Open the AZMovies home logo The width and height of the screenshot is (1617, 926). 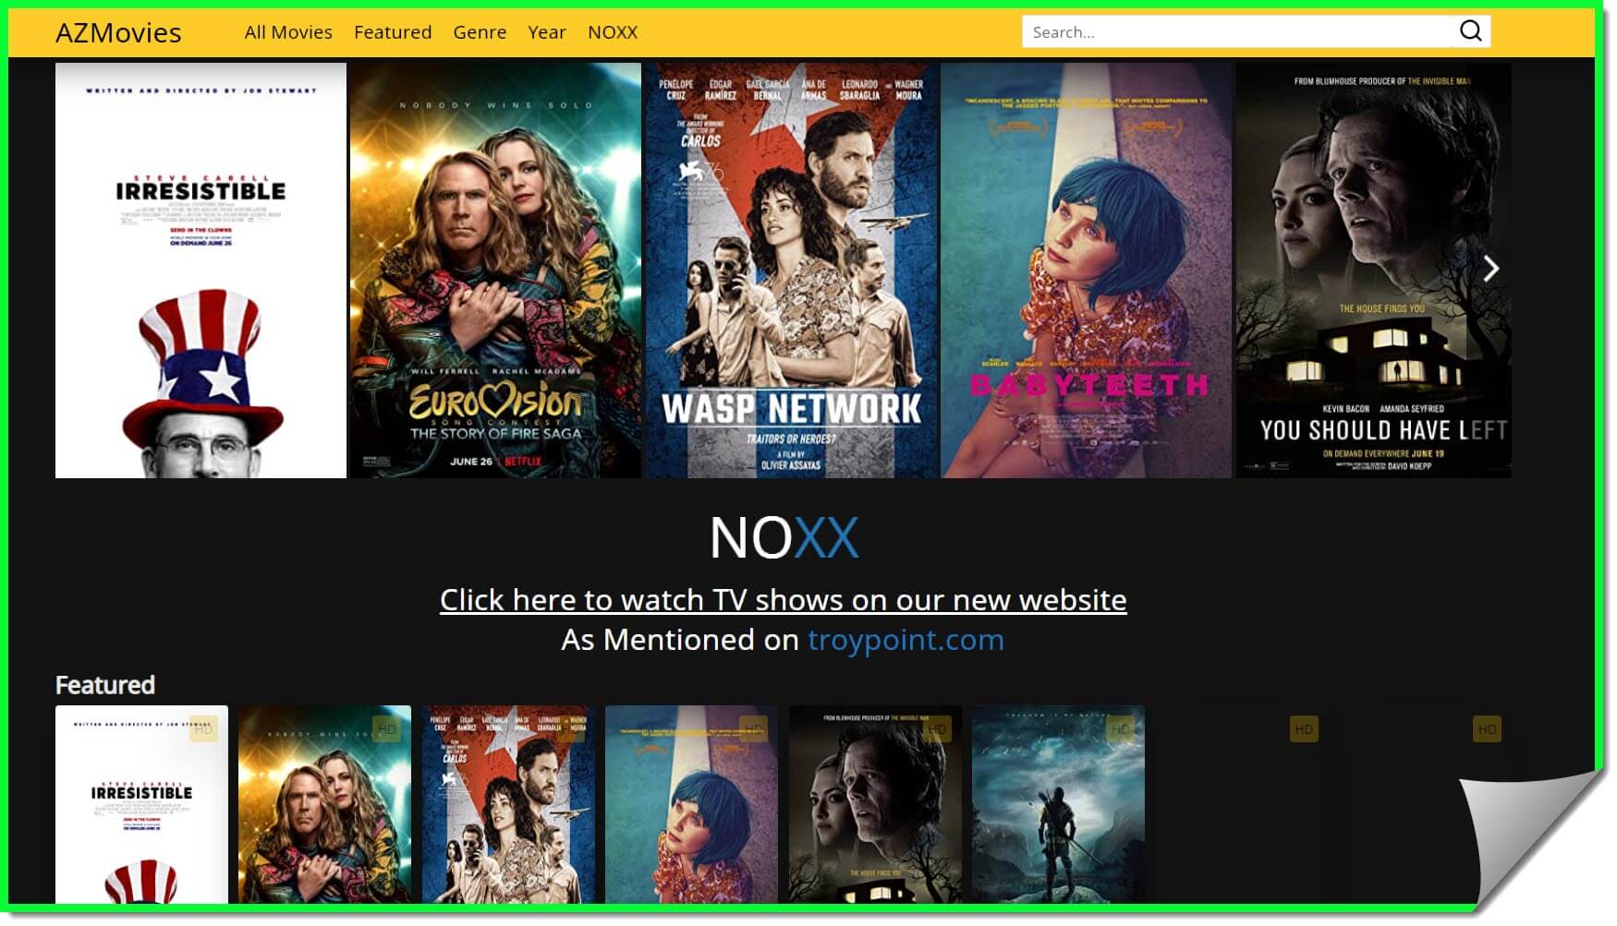pos(118,32)
